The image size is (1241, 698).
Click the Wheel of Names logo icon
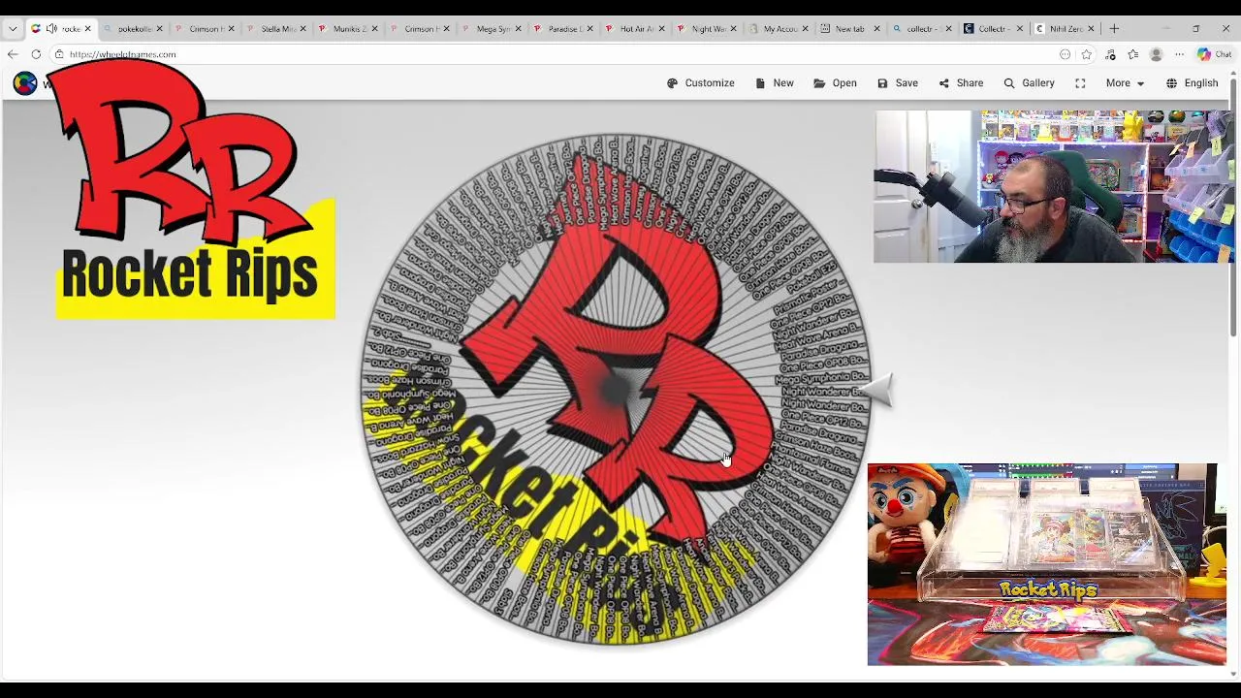pyautogui.click(x=25, y=83)
